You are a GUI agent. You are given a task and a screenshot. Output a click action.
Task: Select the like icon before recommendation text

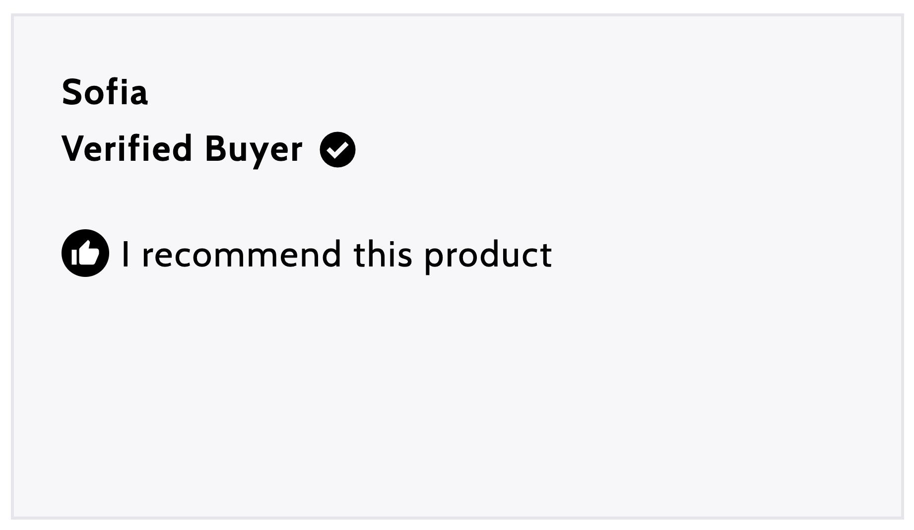click(x=85, y=253)
